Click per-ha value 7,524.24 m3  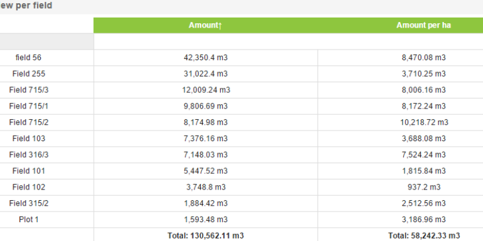tap(424, 154)
